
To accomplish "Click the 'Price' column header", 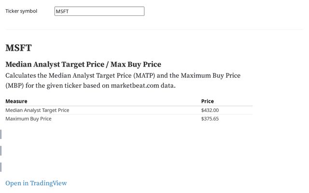I will tap(207, 101).
